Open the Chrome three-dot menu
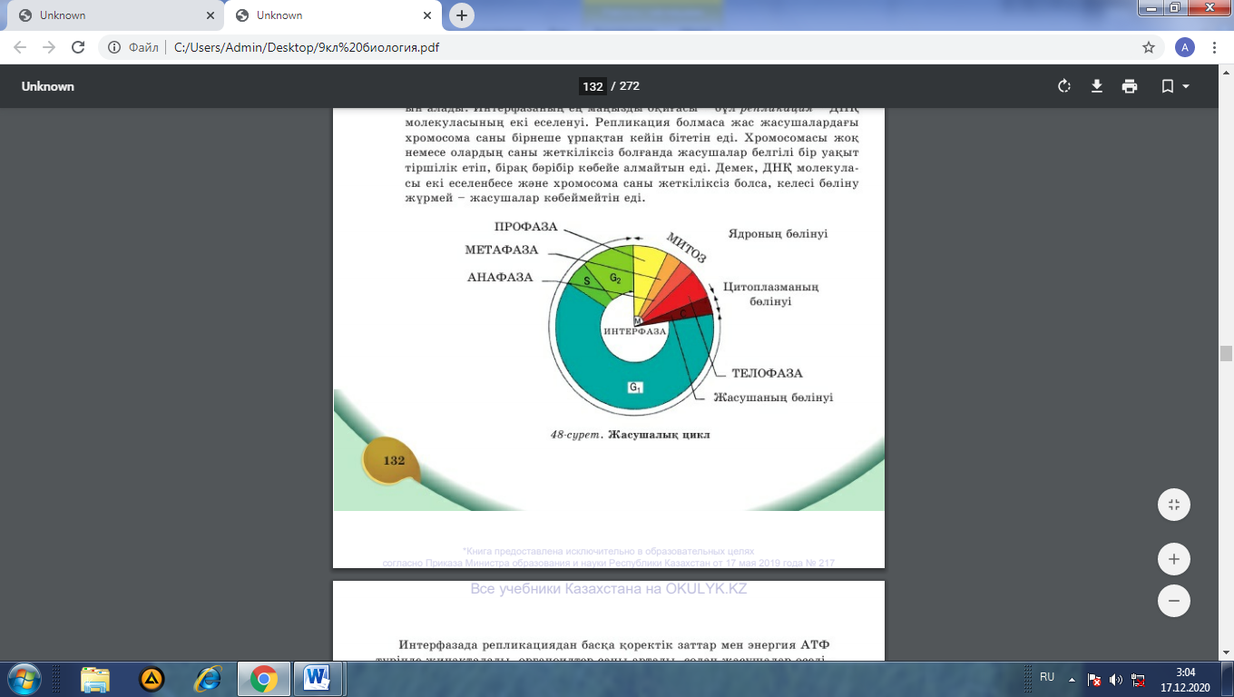Image resolution: width=1234 pixels, height=697 pixels. [1214, 47]
